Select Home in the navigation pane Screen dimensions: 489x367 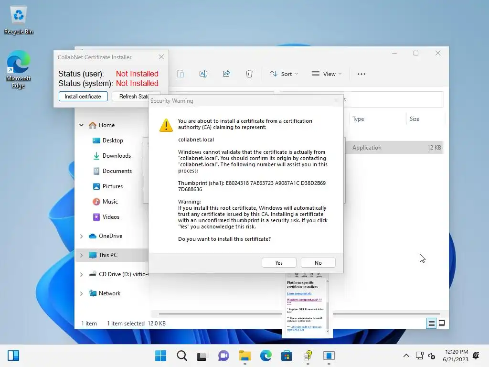(x=106, y=125)
